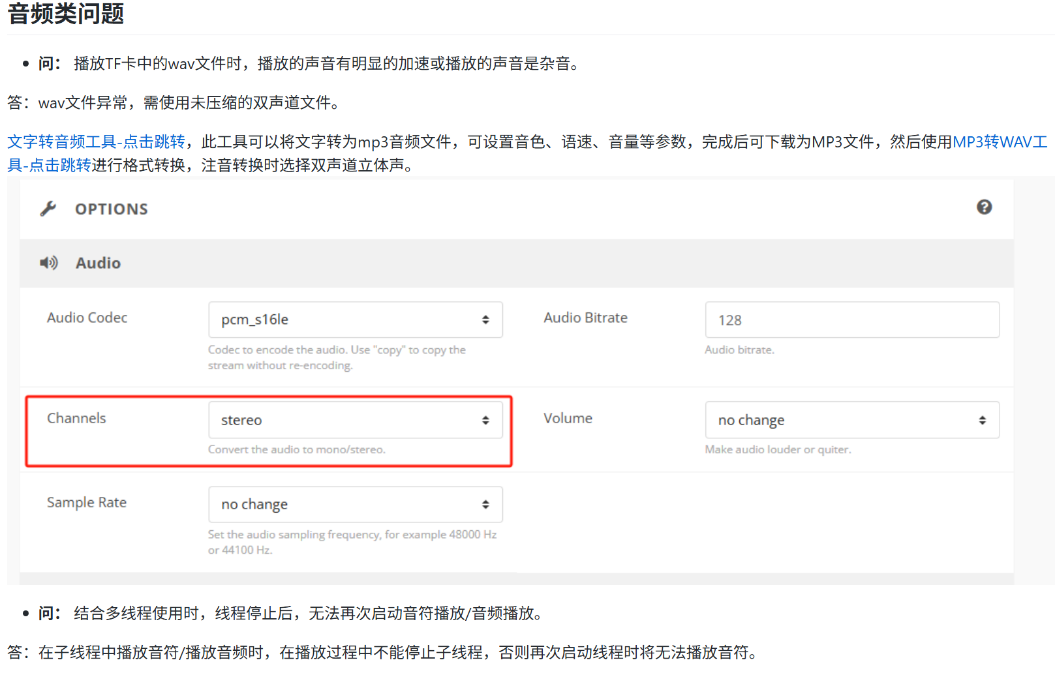
Task: Click the Audio Bitrate label
Action: pyautogui.click(x=585, y=318)
